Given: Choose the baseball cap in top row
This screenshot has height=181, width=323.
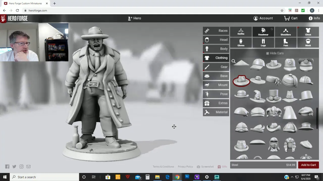Looking at the screenshot, I should pos(258,64).
